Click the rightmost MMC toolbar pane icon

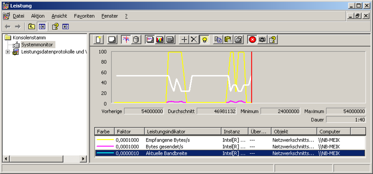[x=66, y=27]
